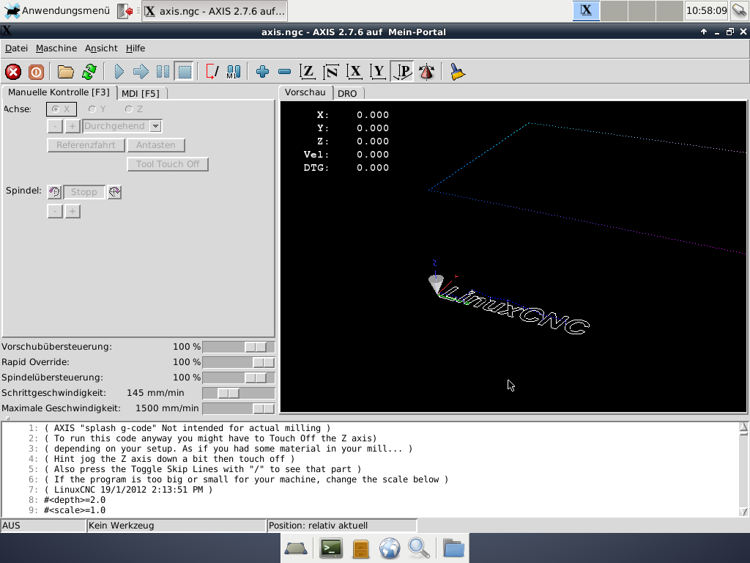750x563 pixels.
Task: Switch to MDI [F5] tab
Action: click(x=141, y=93)
